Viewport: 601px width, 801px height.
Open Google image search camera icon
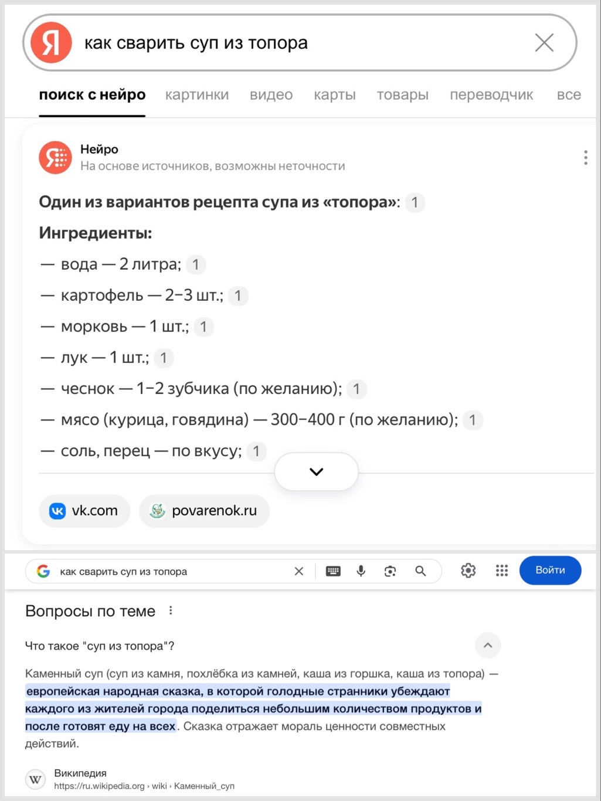point(391,571)
